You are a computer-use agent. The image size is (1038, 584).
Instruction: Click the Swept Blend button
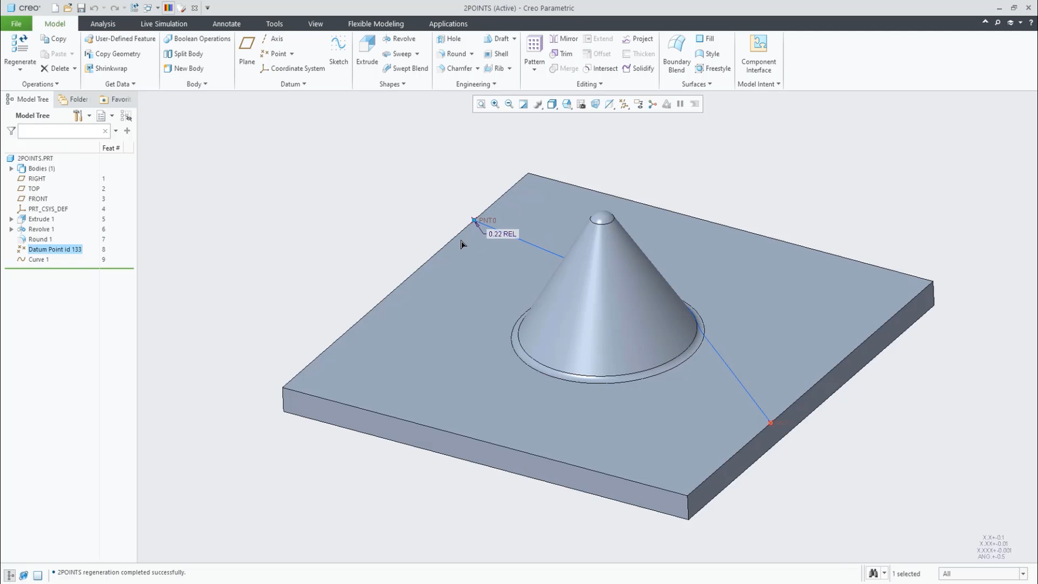tap(405, 69)
